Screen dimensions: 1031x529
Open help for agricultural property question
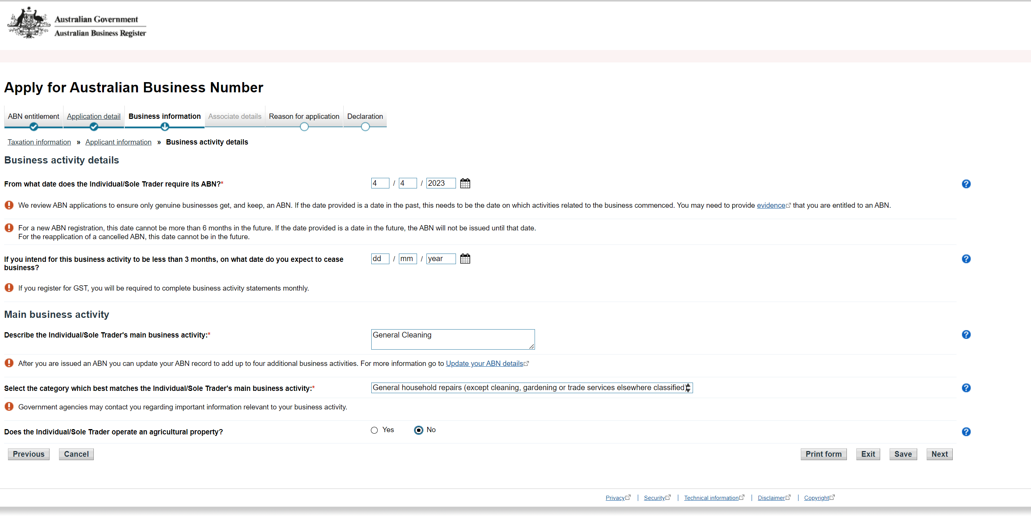point(966,432)
